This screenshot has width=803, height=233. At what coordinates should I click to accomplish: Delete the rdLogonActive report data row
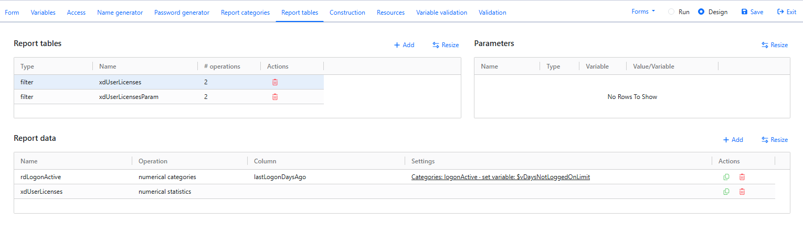point(742,177)
